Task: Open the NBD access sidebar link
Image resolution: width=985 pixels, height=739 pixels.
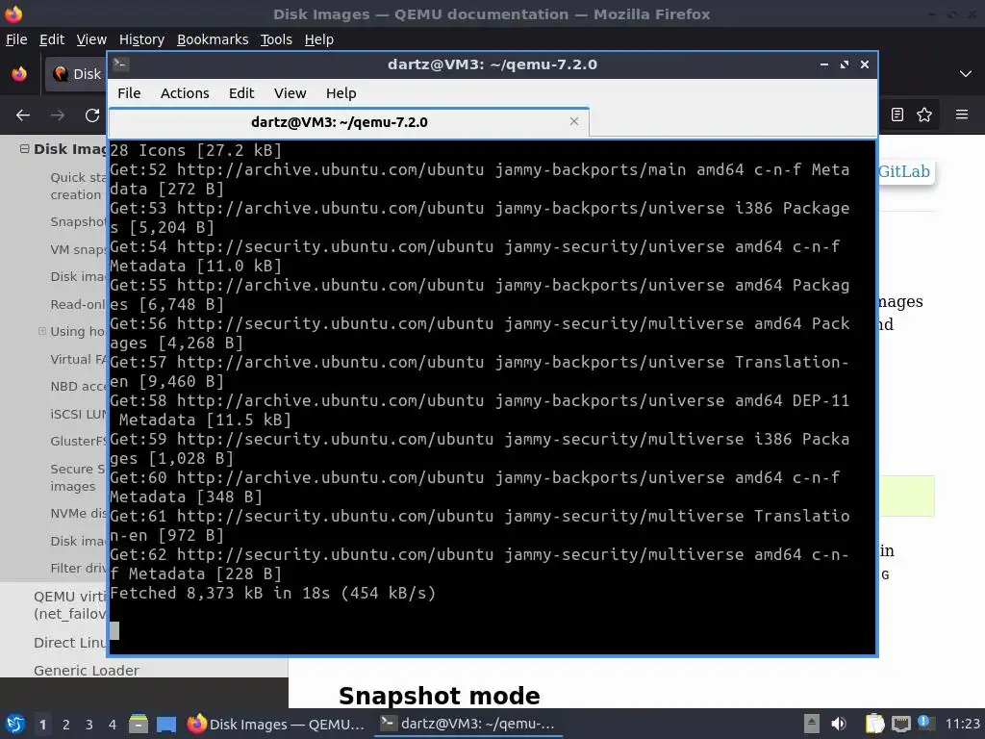Action: 78,387
